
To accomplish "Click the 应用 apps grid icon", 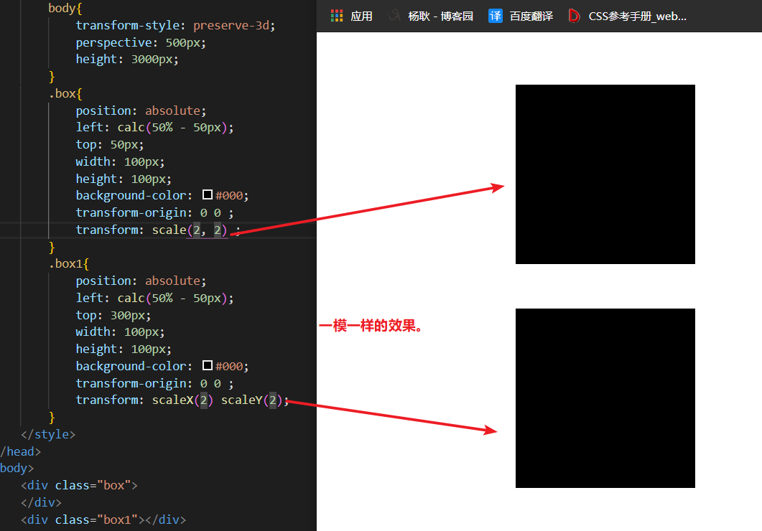I will 336,16.
